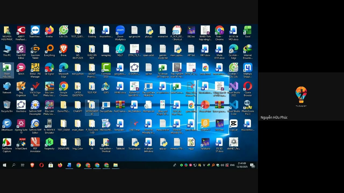Image resolution: width=344 pixels, height=193 pixels.
Task: Open File Explorer from the taskbar
Action: point(115,165)
